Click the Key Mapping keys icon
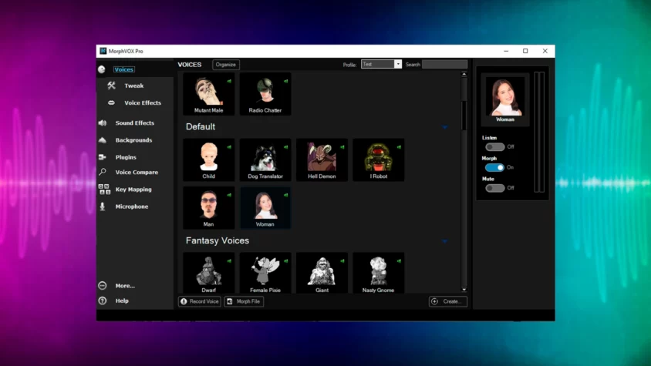The width and height of the screenshot is (651, 366). point(104,190)
